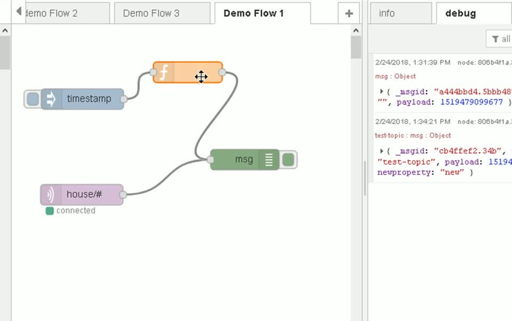Click the green connected status indicator
The width and height of the screenshot is (512, 321).
[x=49, y=211]
